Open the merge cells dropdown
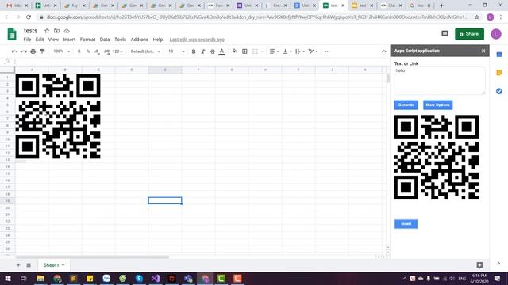The width and height of the screenshot is (508, 285). (261, 51)
